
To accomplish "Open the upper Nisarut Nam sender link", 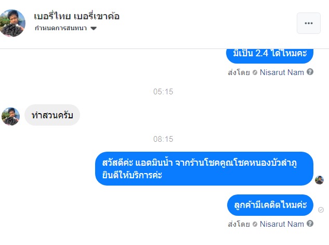I will [281, 72].
